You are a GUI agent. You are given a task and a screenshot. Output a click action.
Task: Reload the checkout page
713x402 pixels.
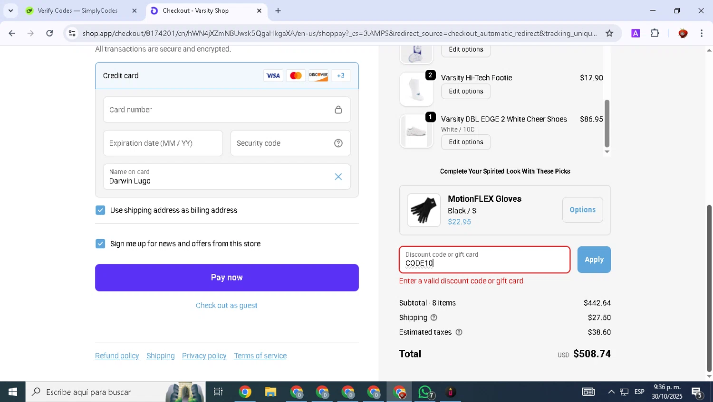(49, 33)
